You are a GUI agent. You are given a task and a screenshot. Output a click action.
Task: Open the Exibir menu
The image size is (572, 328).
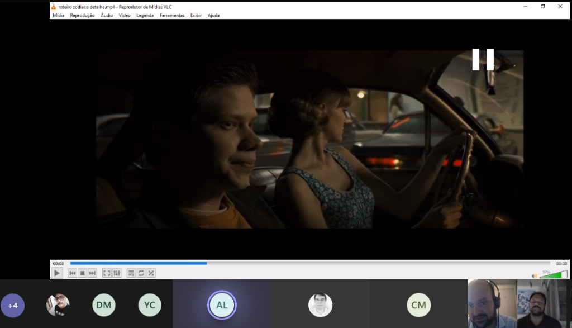click(x=196, y=15)
